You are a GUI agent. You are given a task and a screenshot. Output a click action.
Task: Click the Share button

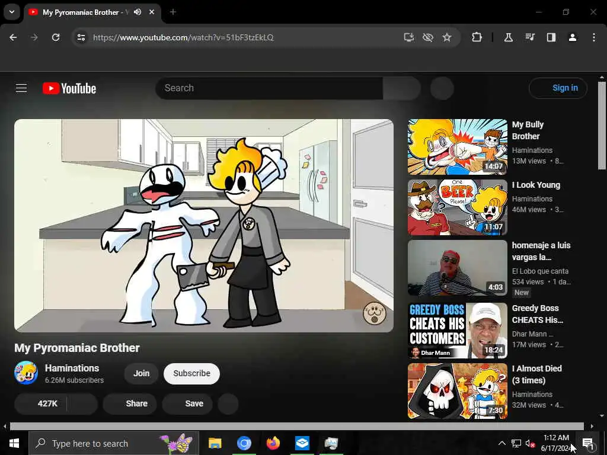tap(130, 403)
